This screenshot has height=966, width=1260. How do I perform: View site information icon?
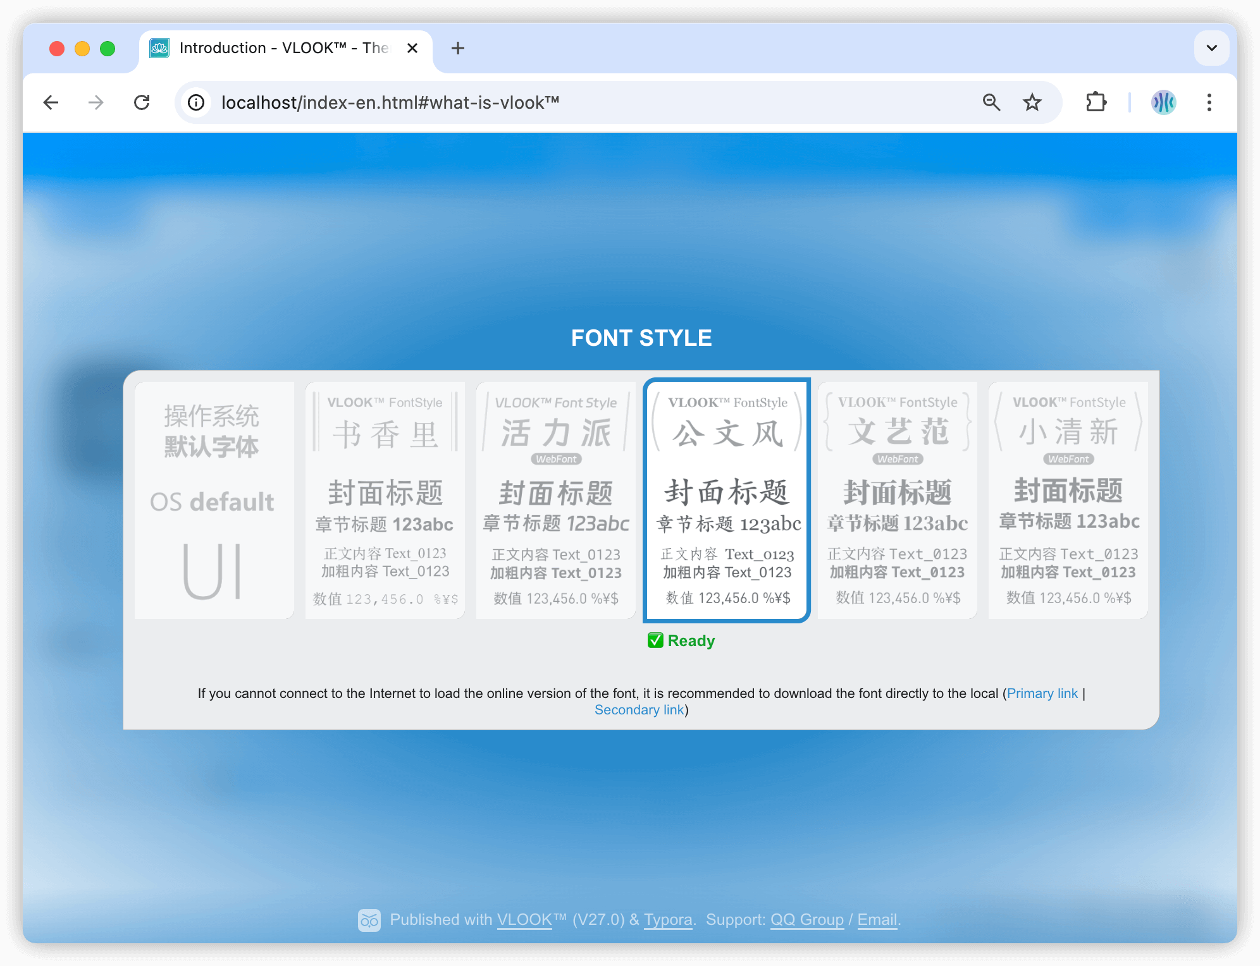[196, 102]
